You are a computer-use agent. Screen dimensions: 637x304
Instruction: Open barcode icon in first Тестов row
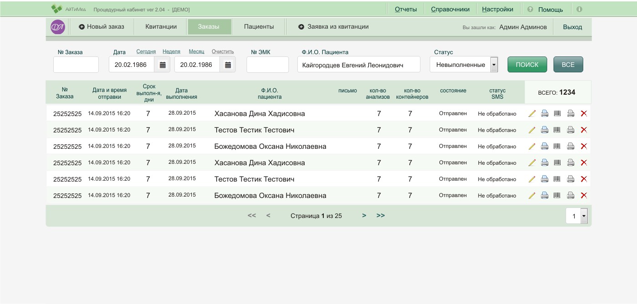pos(557,130)
